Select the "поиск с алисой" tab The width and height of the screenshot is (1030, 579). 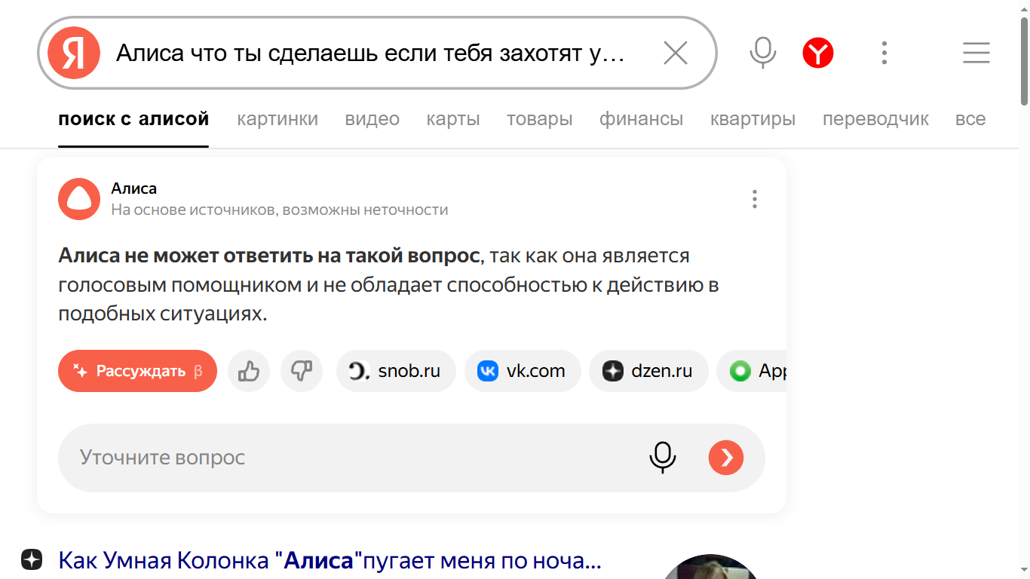point(133,119)
